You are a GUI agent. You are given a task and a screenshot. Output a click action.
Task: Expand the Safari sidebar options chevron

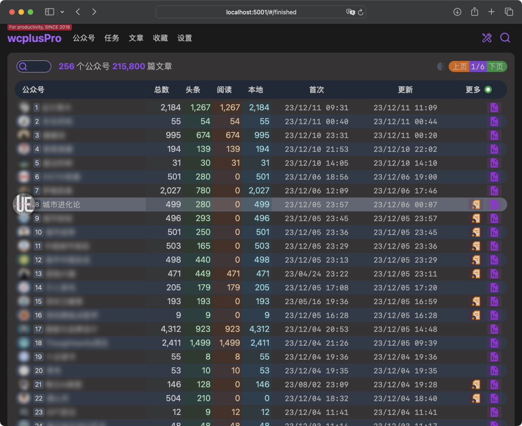pos(62,12)
